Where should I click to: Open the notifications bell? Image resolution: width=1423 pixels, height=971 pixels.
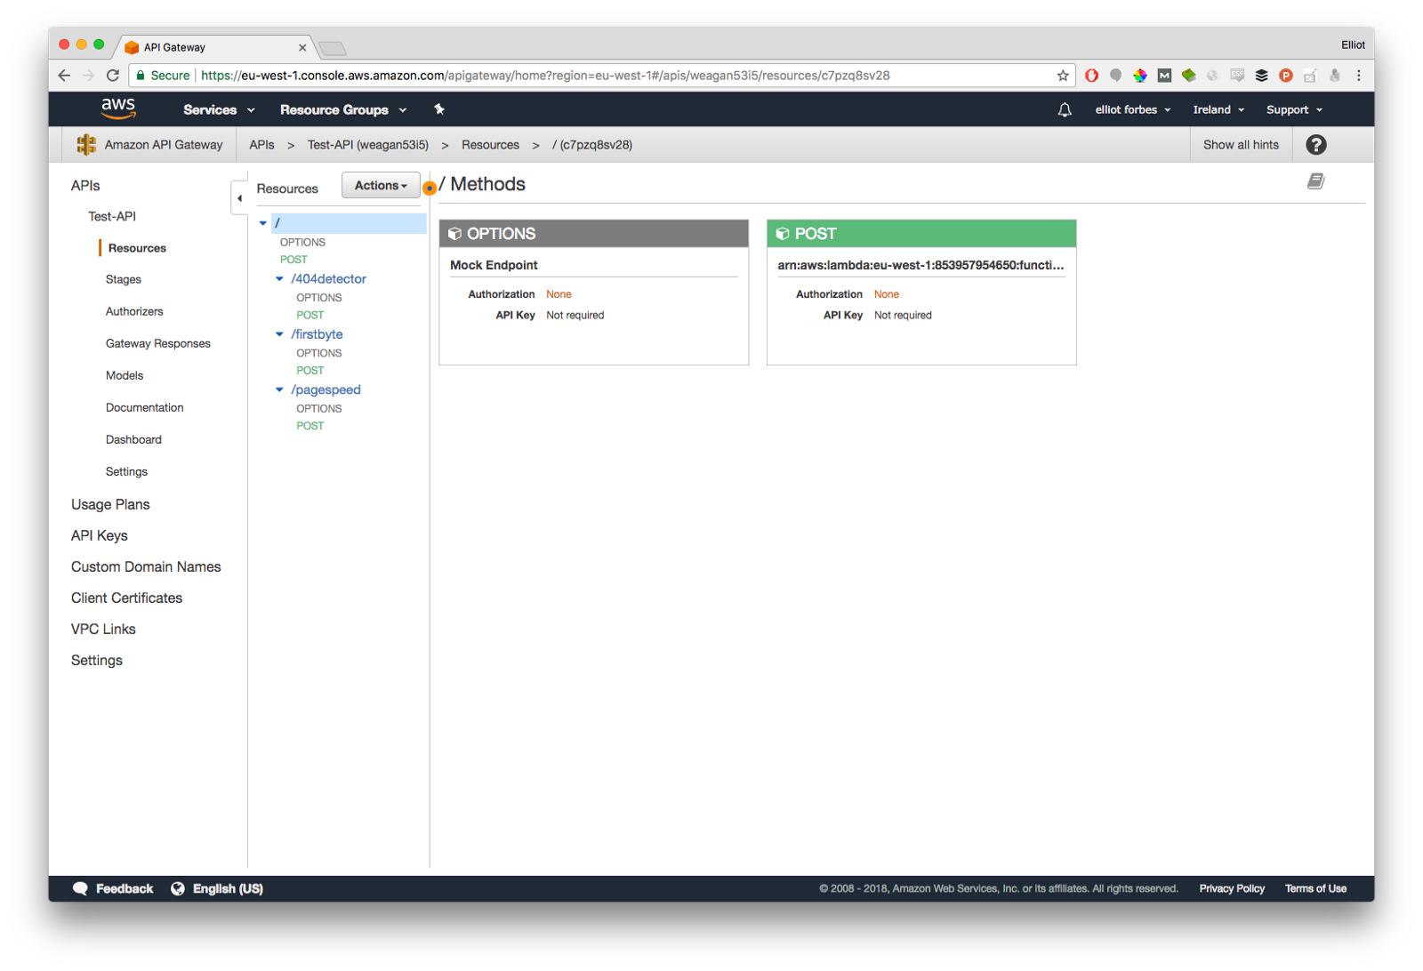tap(1065, 109)
